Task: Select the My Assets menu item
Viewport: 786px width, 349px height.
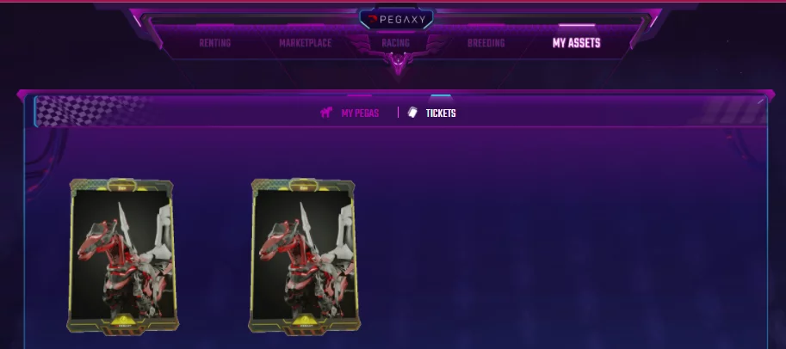Action: pyautogui.click(x=577, y=43)
